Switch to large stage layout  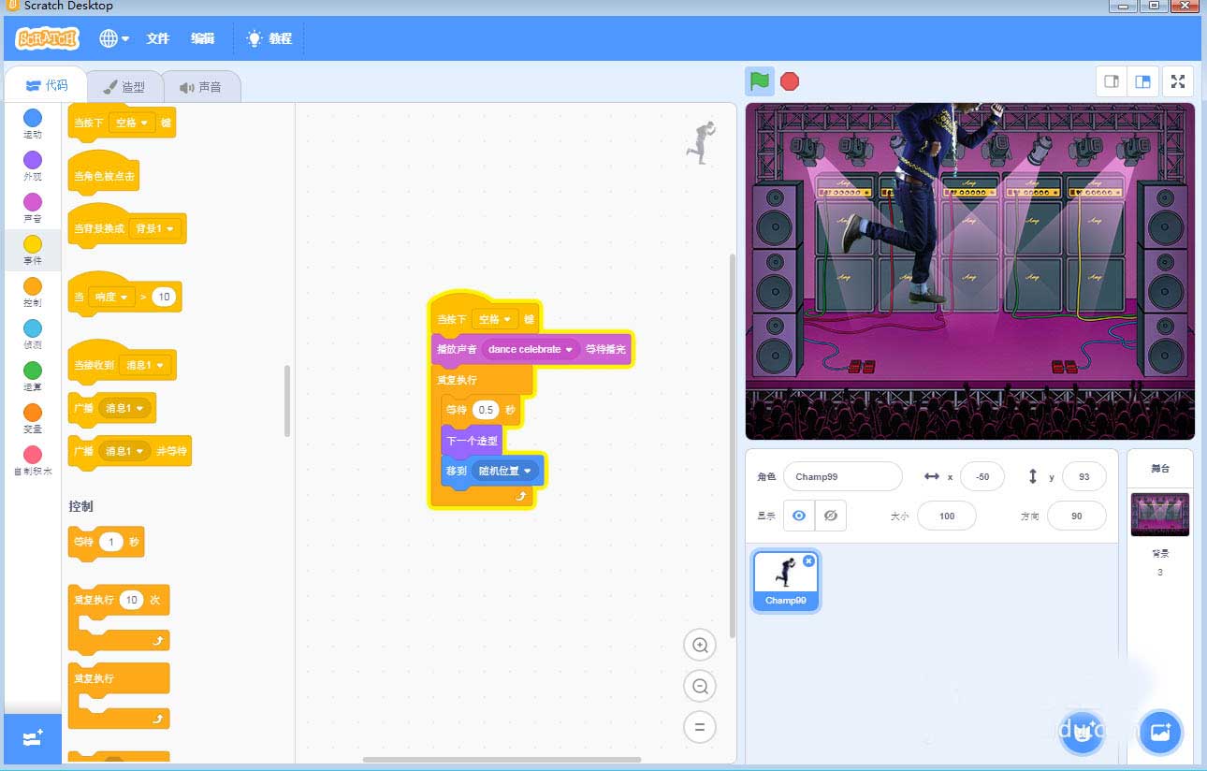(x=1142, y=81)
